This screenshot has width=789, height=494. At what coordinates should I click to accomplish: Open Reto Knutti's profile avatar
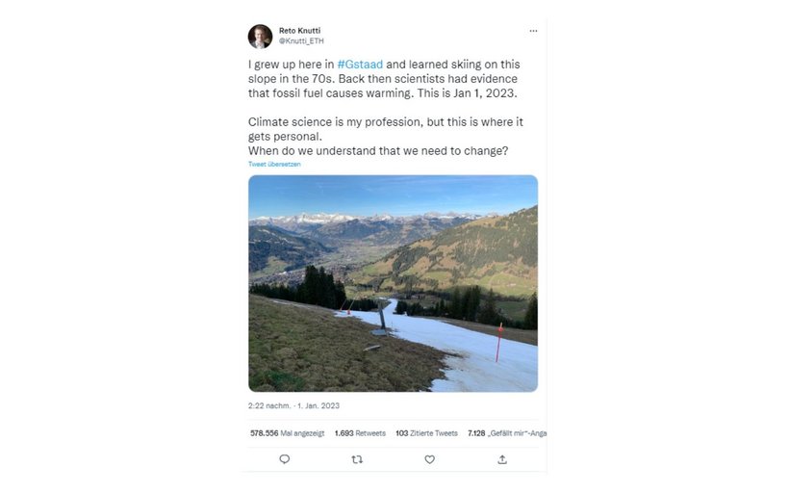(x=260, y=37)
